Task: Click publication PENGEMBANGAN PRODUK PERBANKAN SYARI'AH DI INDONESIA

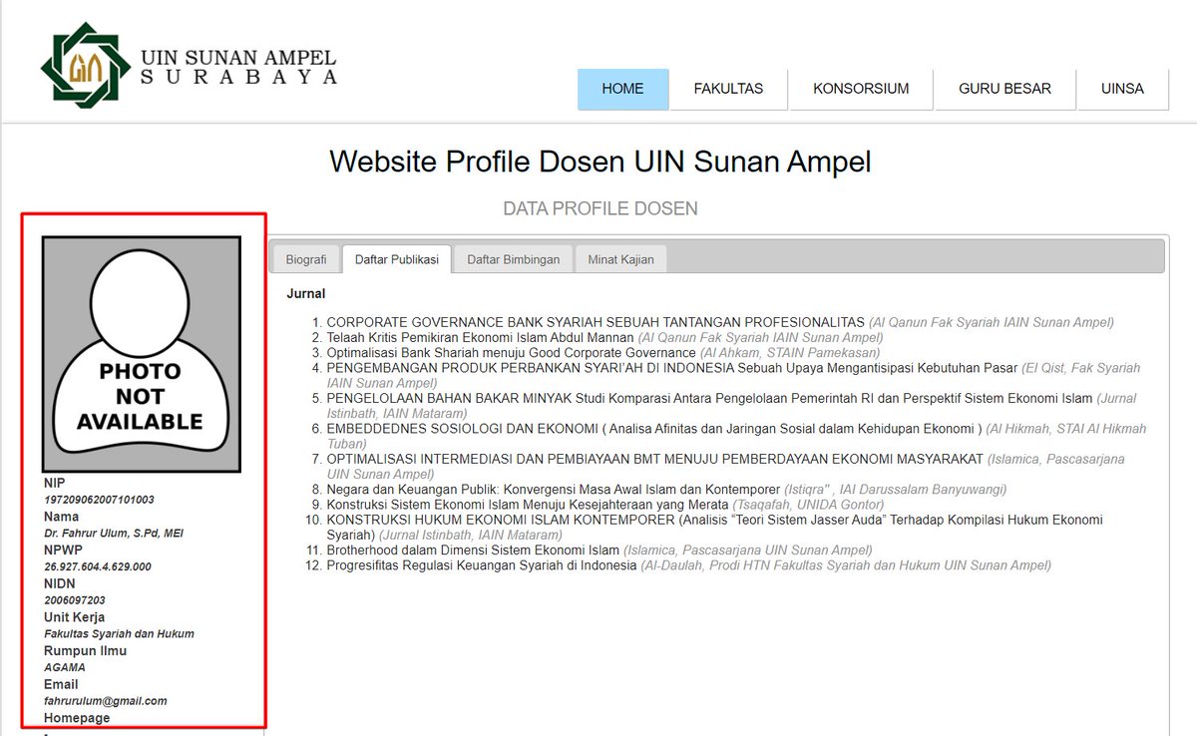Action: [672, 368]
